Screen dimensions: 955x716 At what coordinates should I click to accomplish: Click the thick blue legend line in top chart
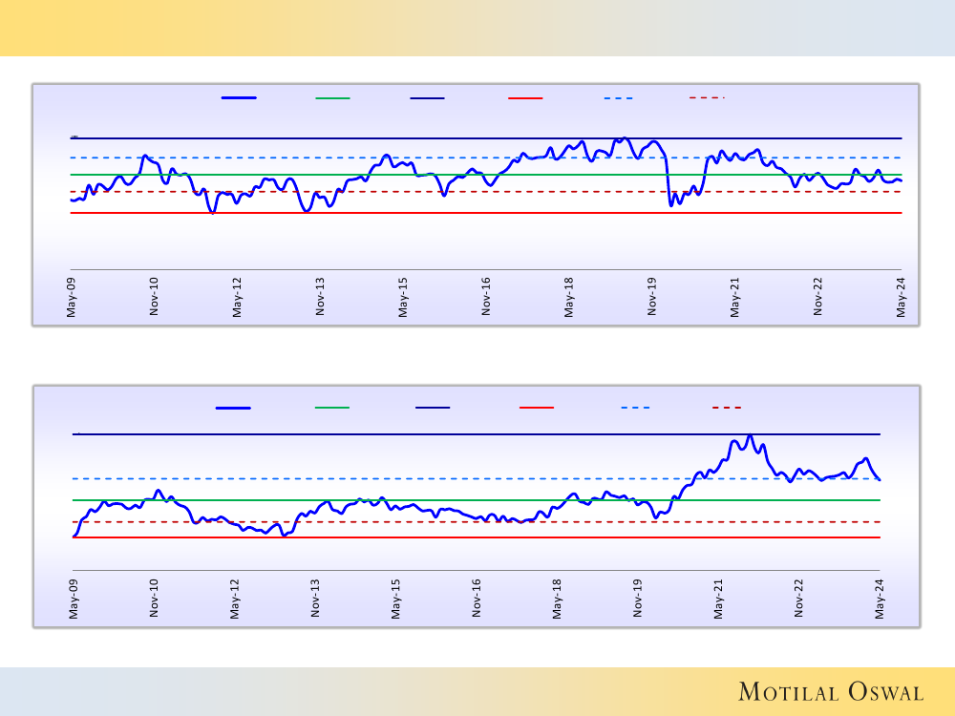tap(239, 97)
